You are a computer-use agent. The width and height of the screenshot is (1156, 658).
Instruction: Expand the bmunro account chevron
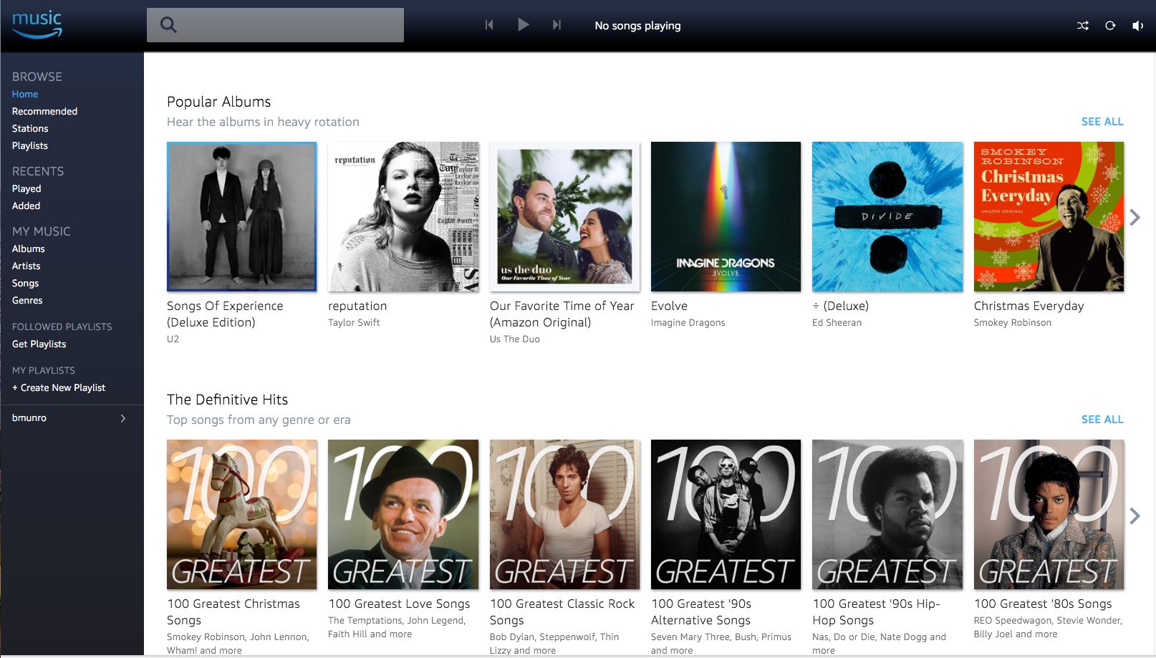123,418
